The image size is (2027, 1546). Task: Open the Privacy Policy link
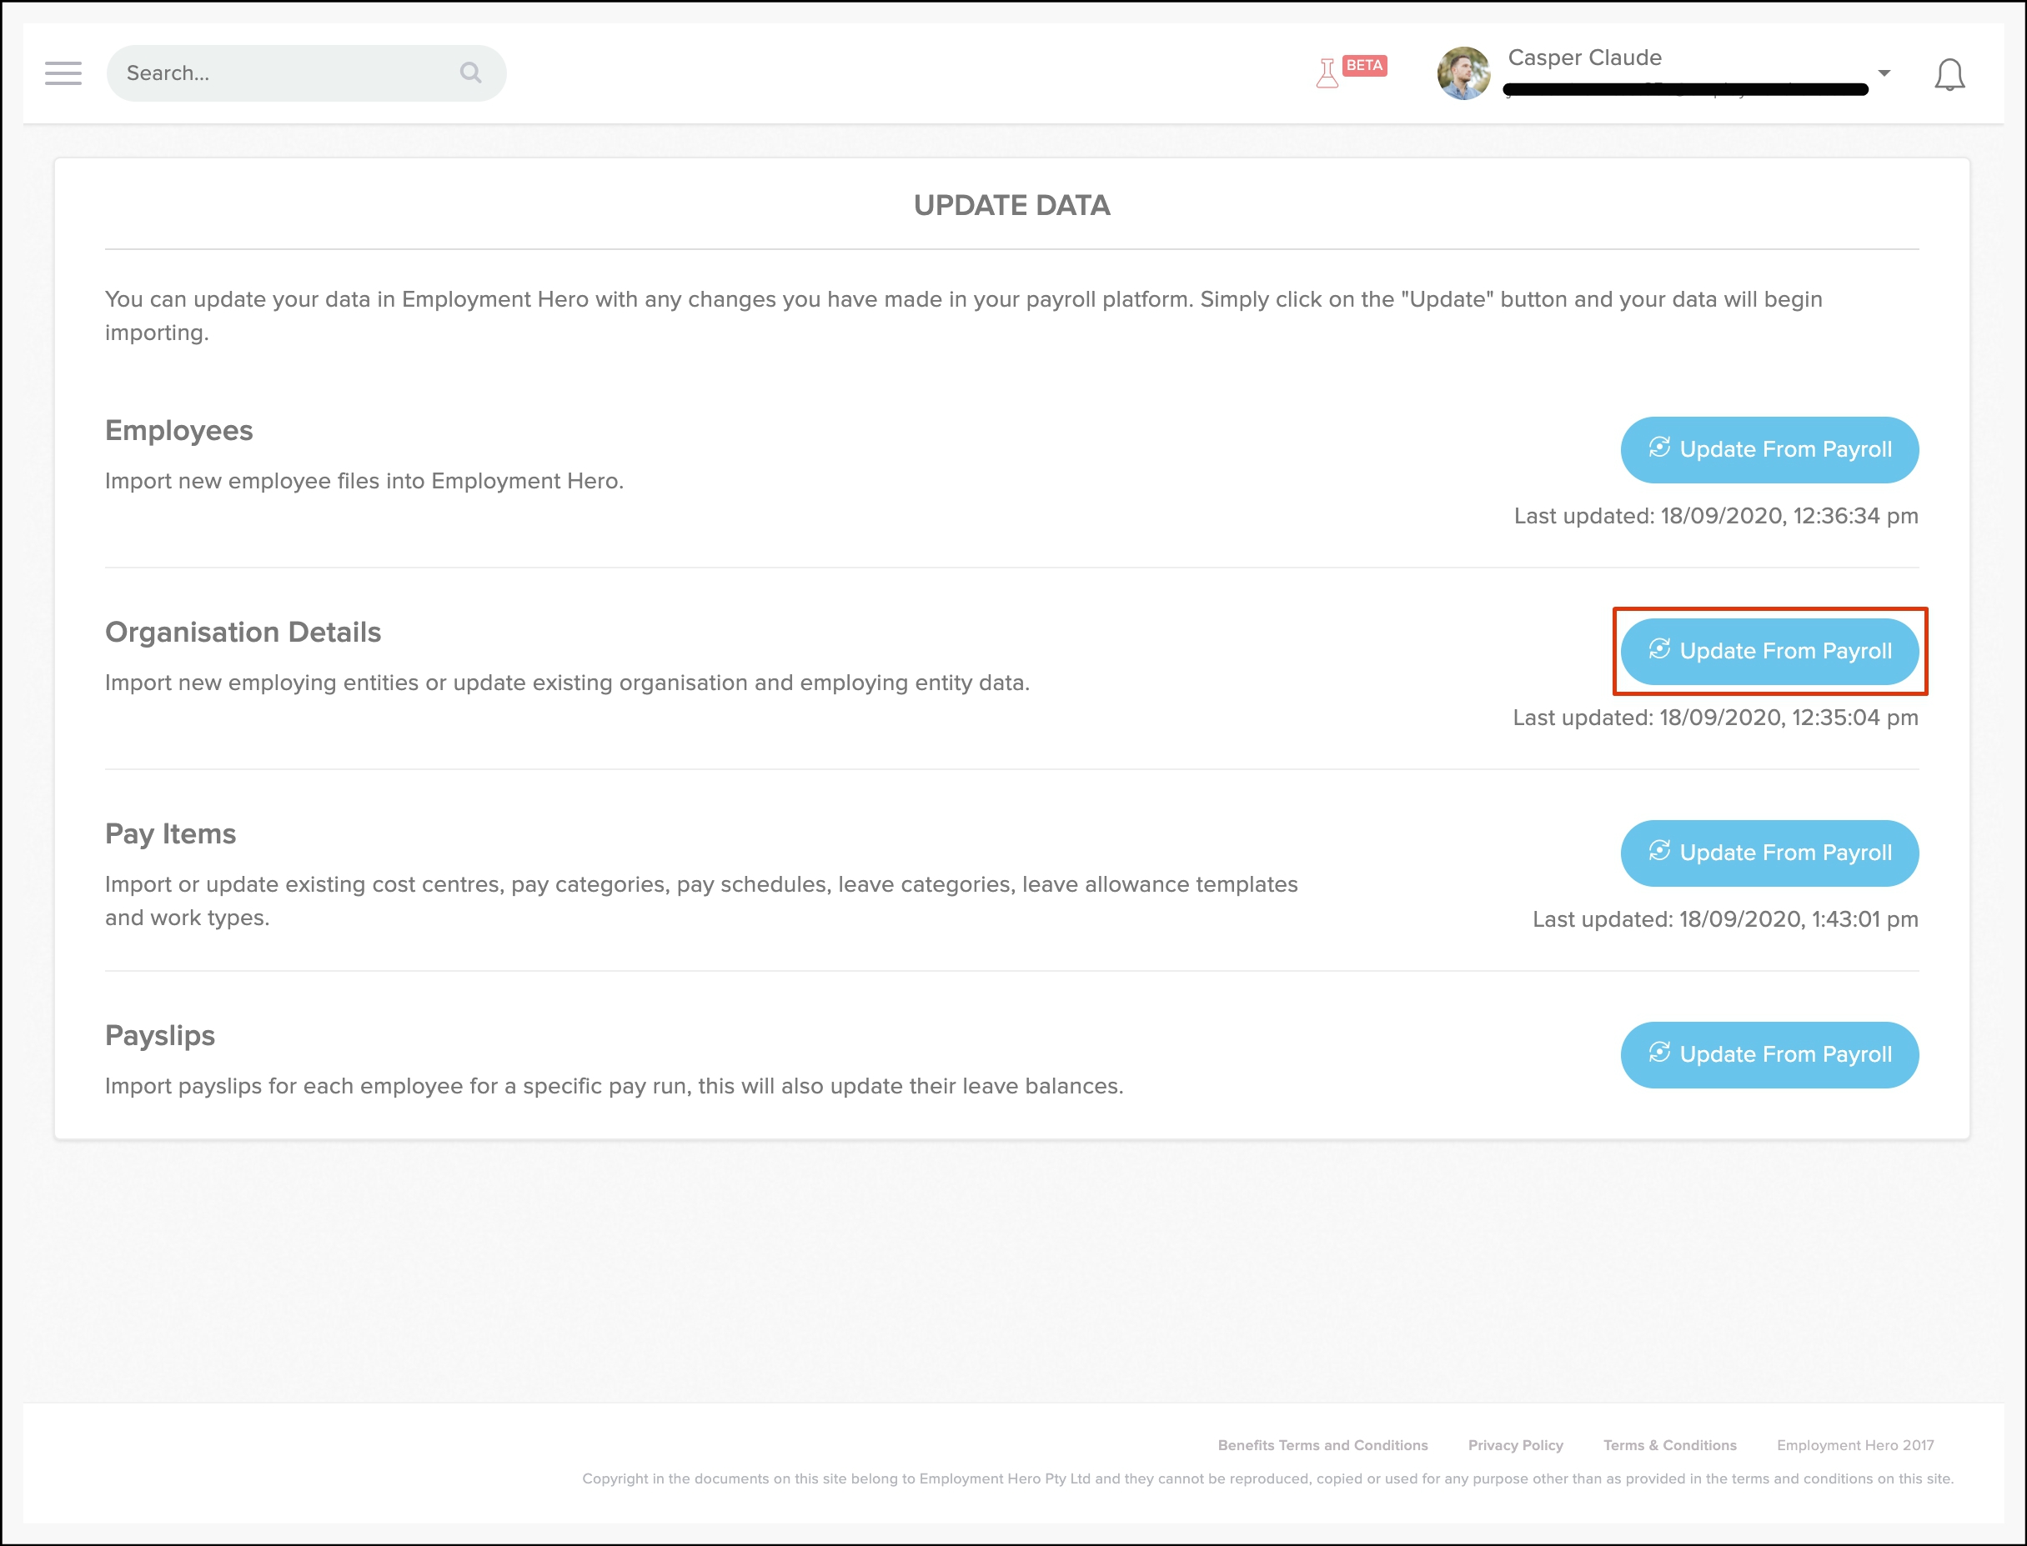click(1515, 1445)
